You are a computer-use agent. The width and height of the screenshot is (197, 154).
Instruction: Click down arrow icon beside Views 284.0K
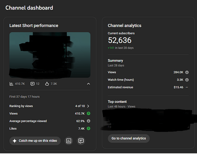point(187,72)
